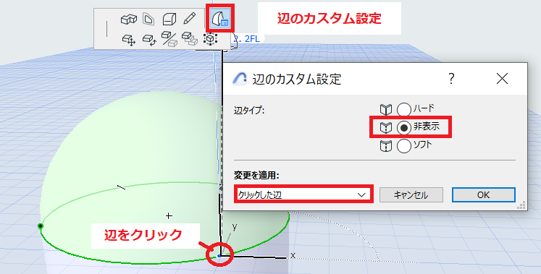Select the mirror box icon with diagonal line
The width and height of the screenshot is (541, 274).
169,39
